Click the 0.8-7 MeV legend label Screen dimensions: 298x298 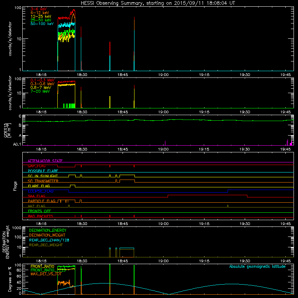[x=41, y=88]
